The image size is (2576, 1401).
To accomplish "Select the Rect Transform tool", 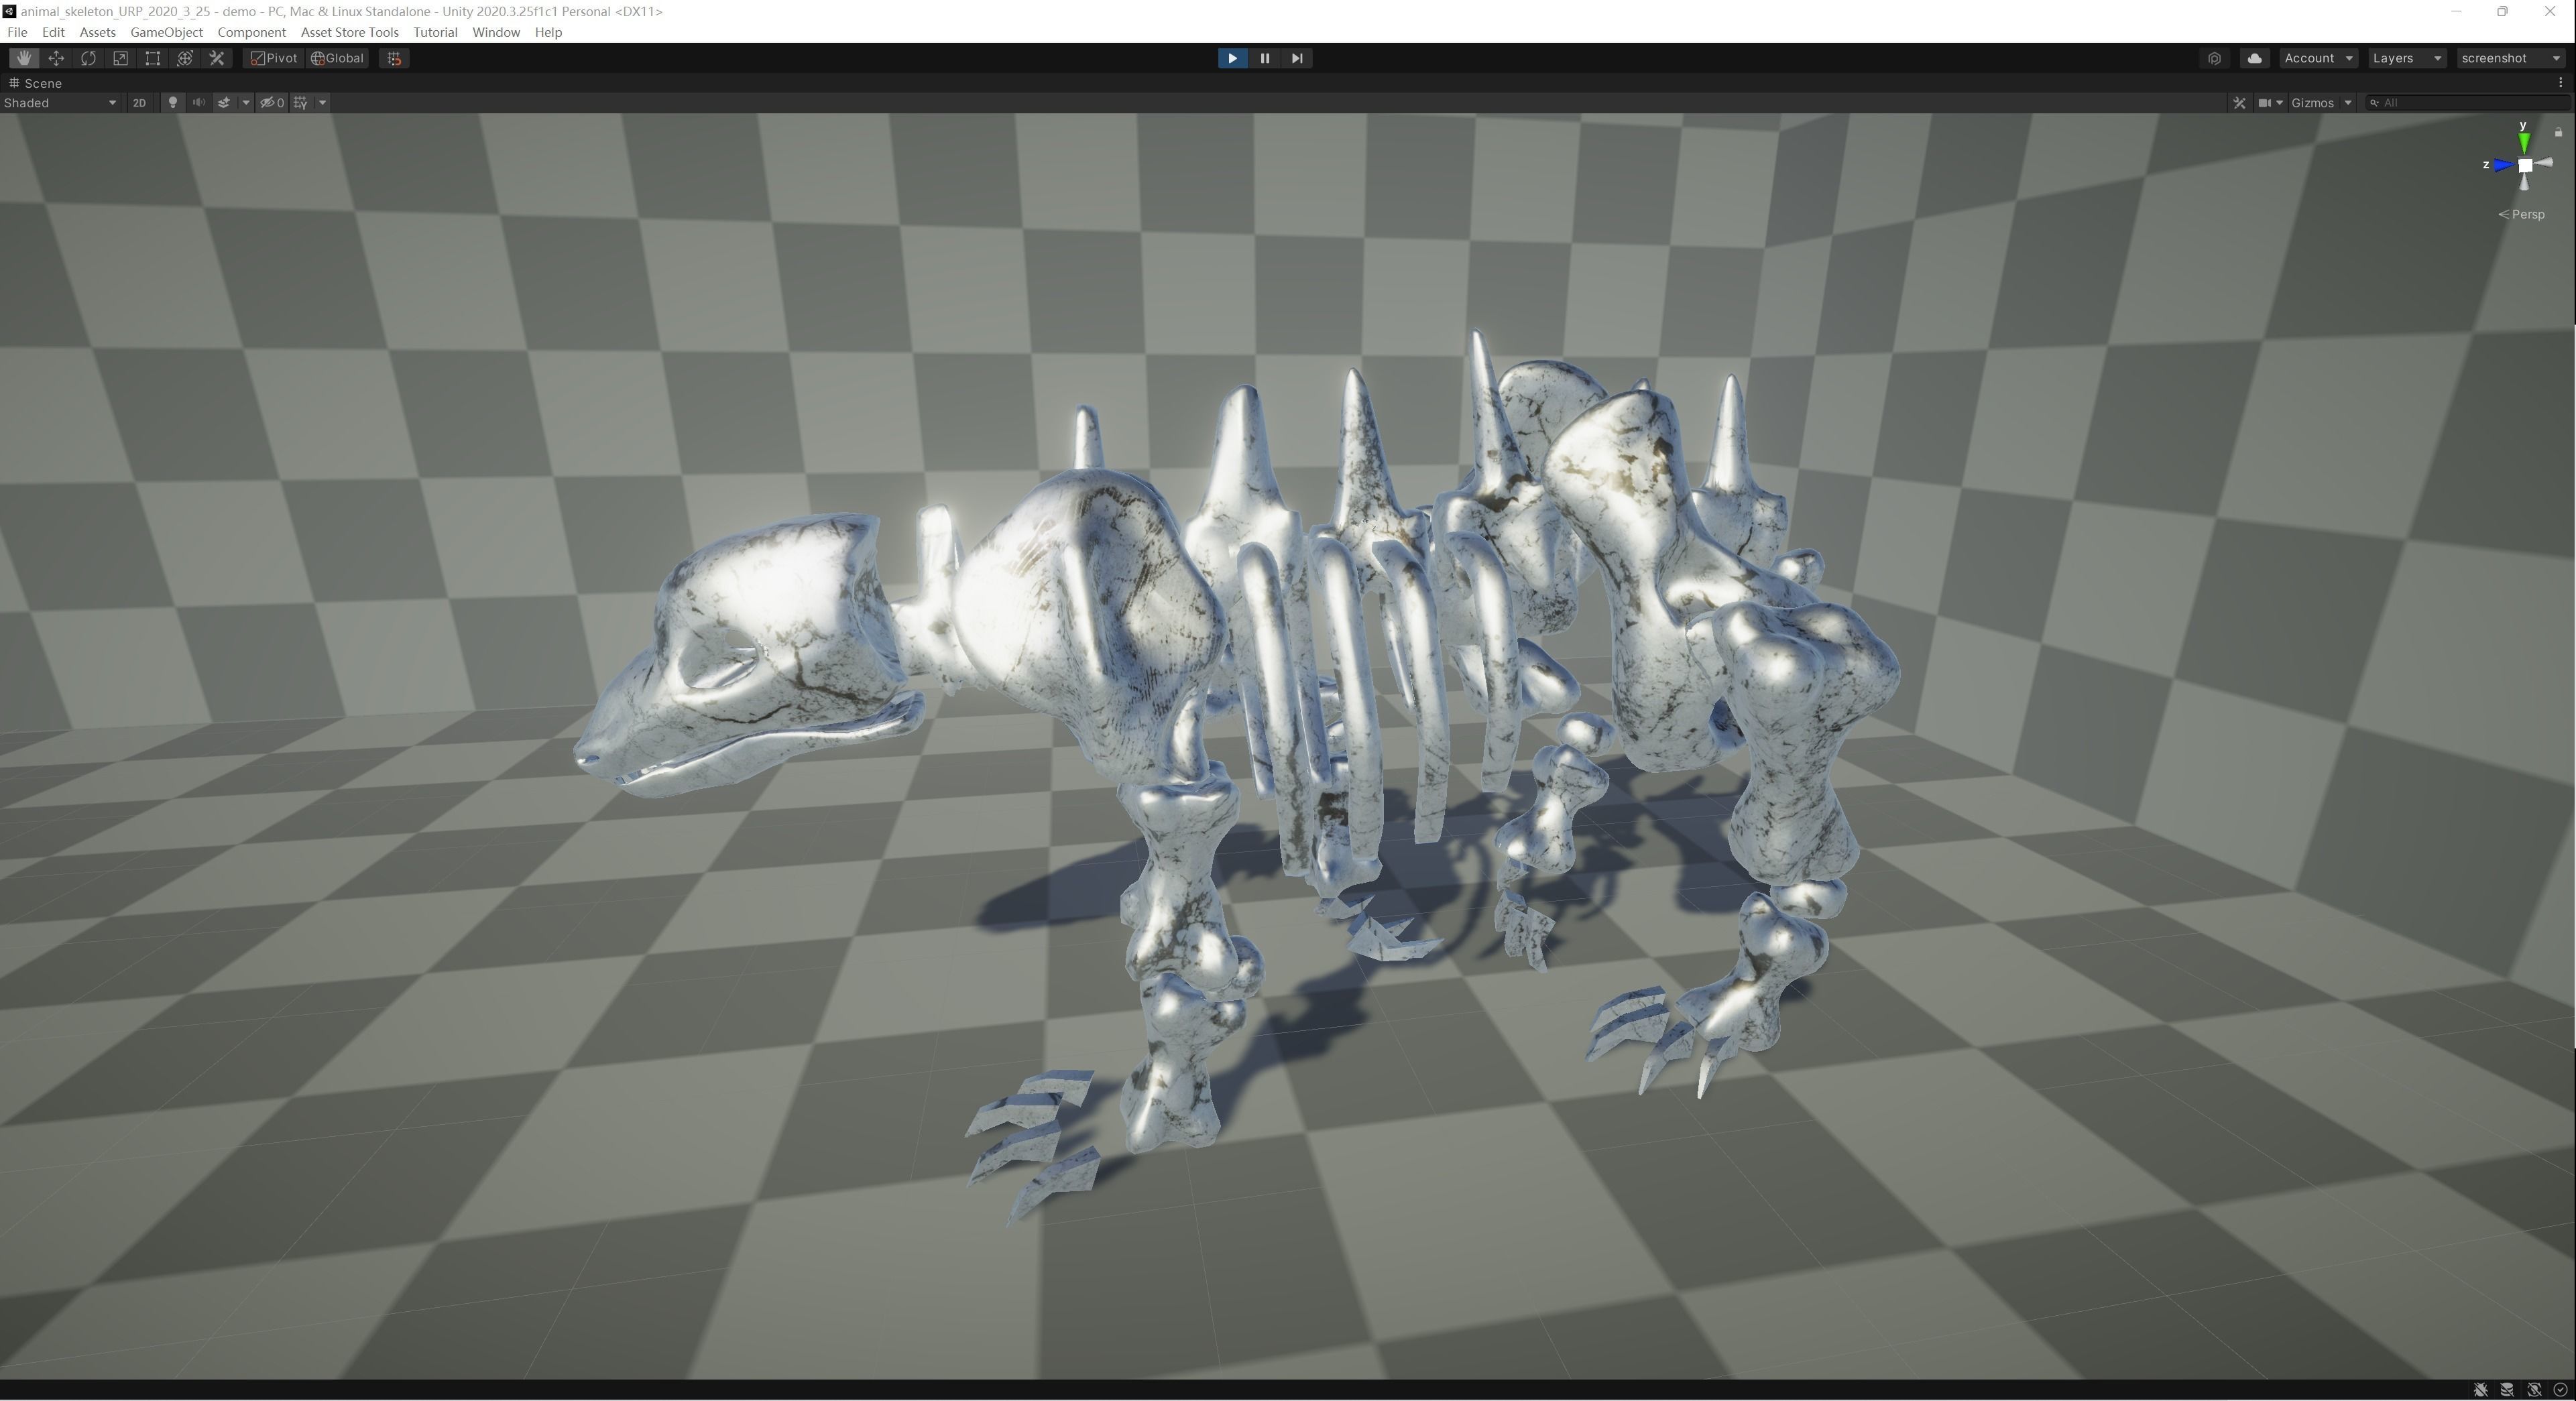I will click(152, 58).
